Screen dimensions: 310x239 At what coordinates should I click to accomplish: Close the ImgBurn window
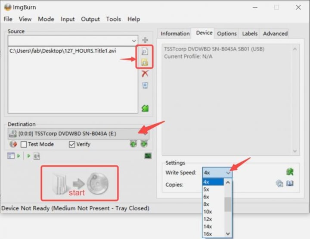tap(298, 7)
